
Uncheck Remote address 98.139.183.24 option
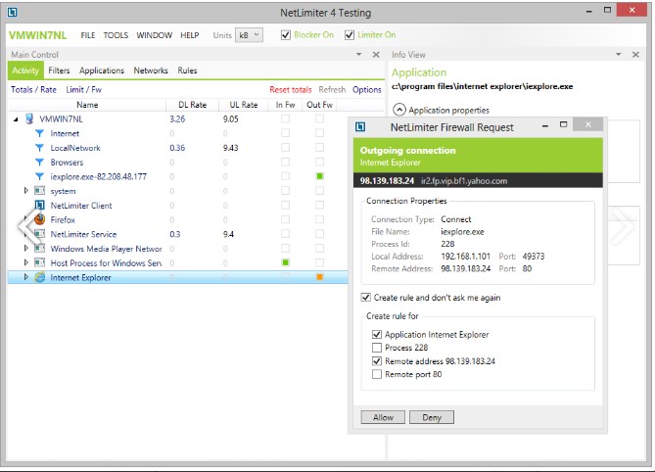coord(377,361)
